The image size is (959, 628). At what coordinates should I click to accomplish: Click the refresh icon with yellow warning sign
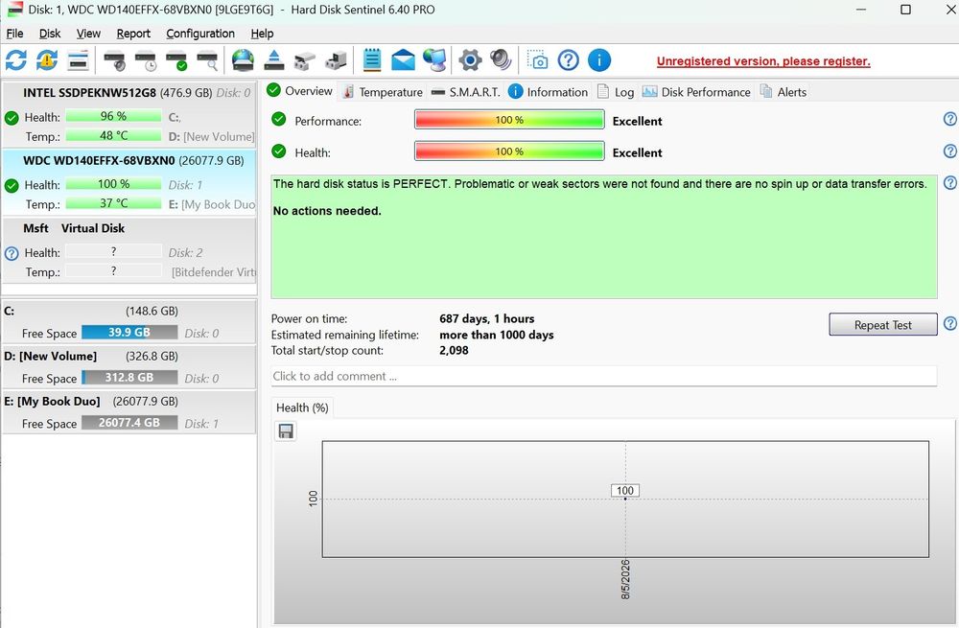coord(47,60)
